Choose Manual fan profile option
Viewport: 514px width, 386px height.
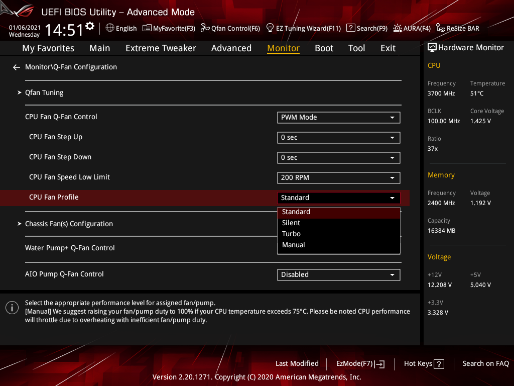tap(339, 245)
